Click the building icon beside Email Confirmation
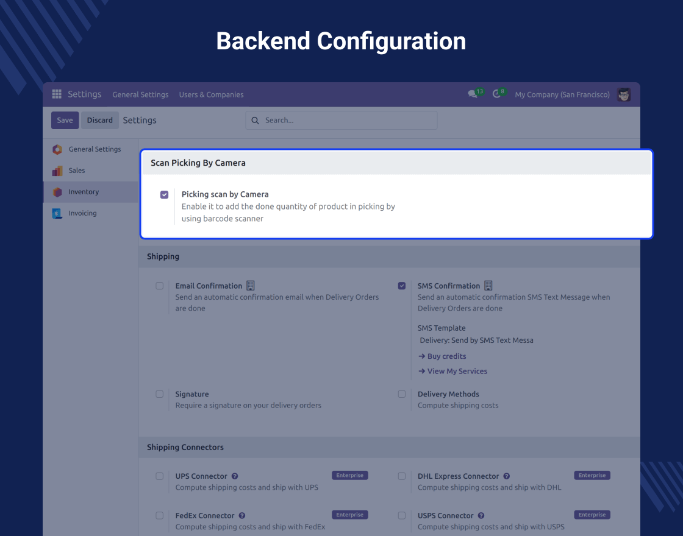Viewport: 683px width, 536px height. click(x=250, y=286)
